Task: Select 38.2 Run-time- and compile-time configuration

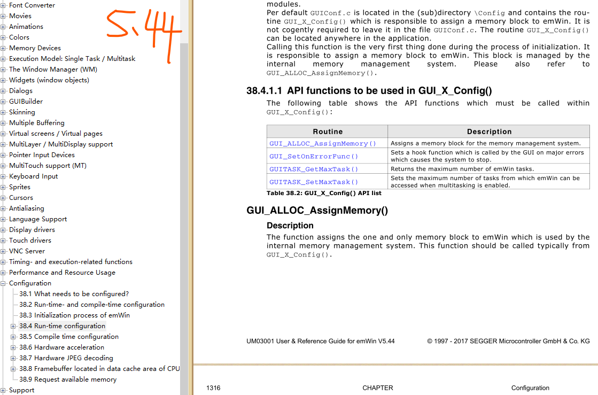Action: (92, 305)
